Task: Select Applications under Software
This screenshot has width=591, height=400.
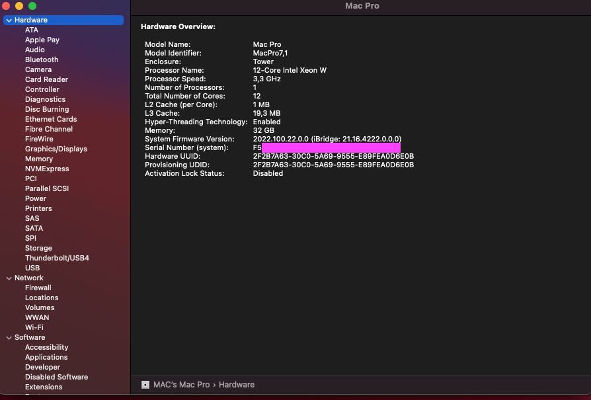Action: point(46,358)
